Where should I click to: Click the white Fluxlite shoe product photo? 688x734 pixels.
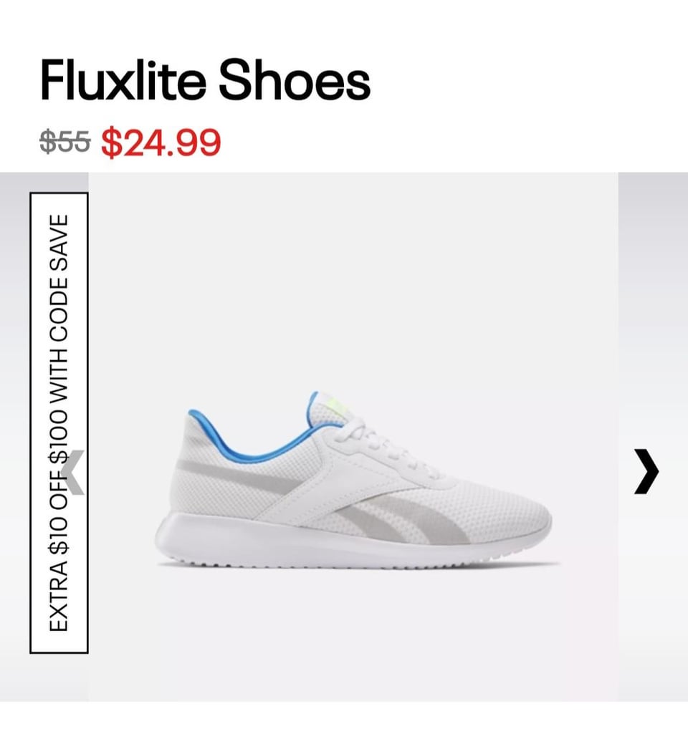coord(353,480)
